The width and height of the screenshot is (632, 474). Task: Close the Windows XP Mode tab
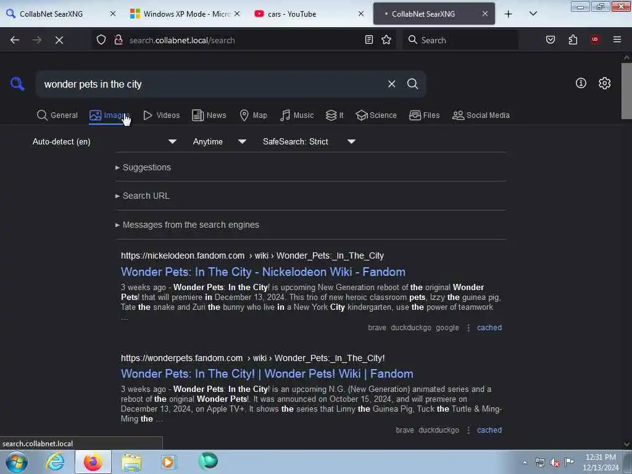coord(237,14)
